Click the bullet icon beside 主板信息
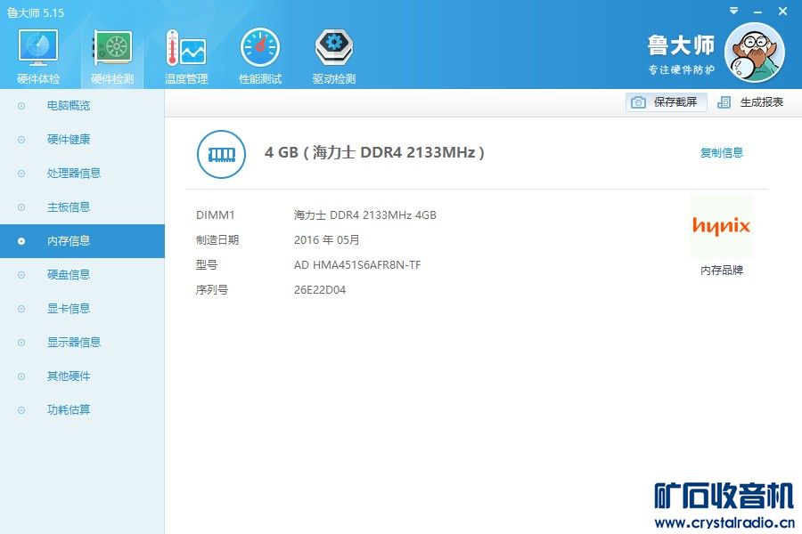 point(21,207)
